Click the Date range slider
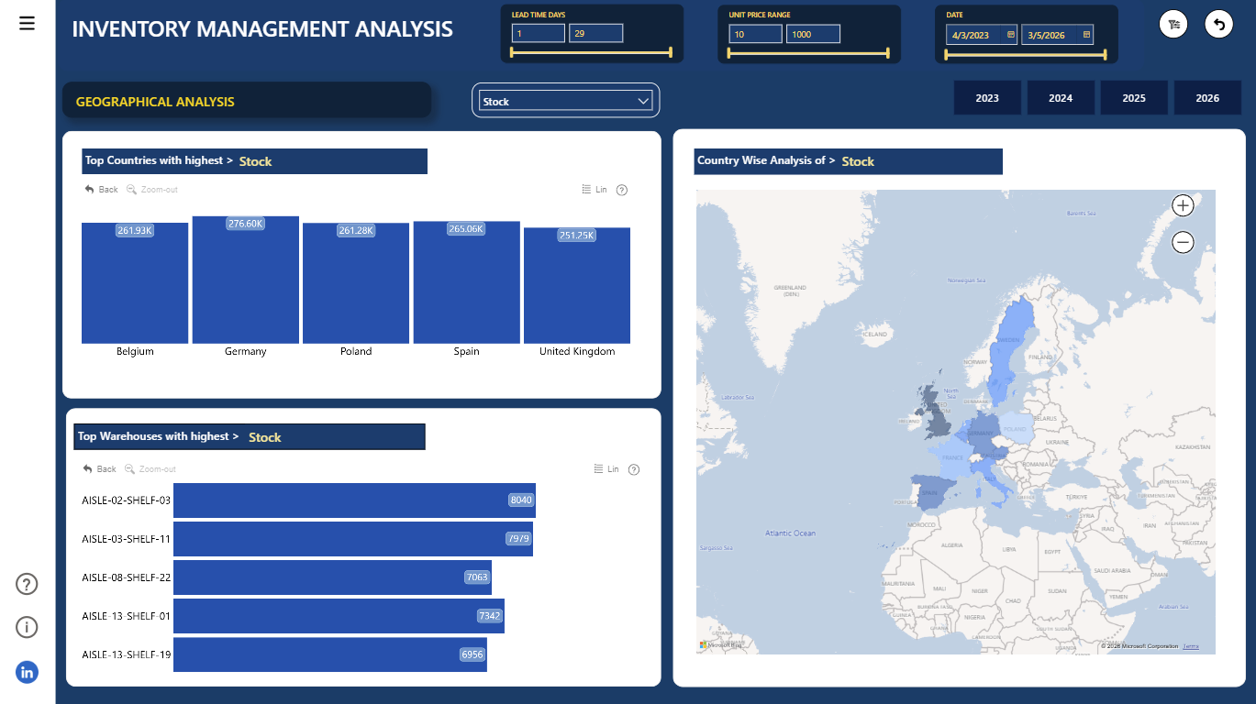Screen dimensions: 1256x704 [1026, 55]
